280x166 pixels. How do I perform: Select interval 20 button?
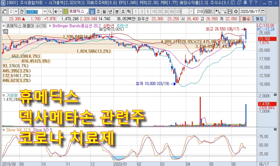coord(160,12)
